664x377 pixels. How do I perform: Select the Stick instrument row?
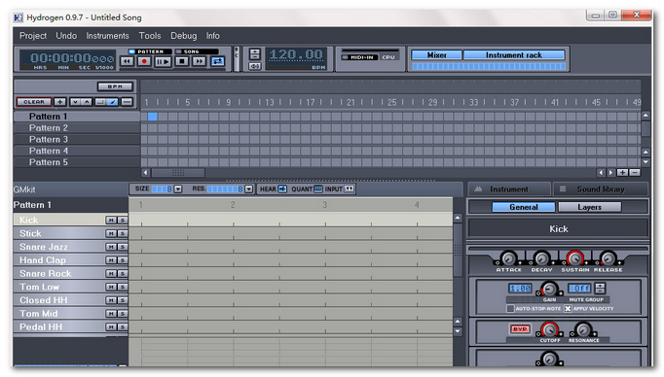pyautogui.click(x=71, y=234)
